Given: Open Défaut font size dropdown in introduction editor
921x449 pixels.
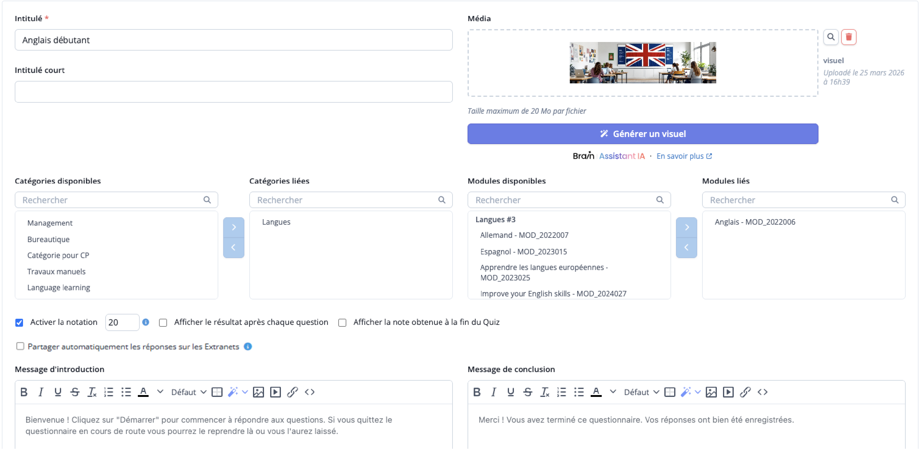Looking at the screenshot, I should pyautogui.click(x=188, y=392).
